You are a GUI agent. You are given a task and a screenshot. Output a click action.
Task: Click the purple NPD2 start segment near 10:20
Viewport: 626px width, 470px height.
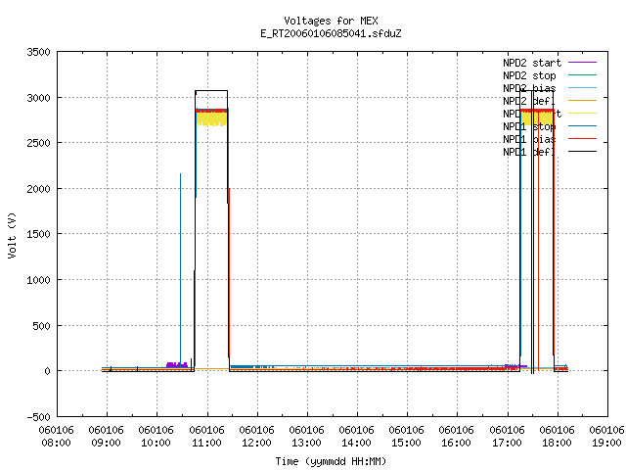[x=177, y=365]
